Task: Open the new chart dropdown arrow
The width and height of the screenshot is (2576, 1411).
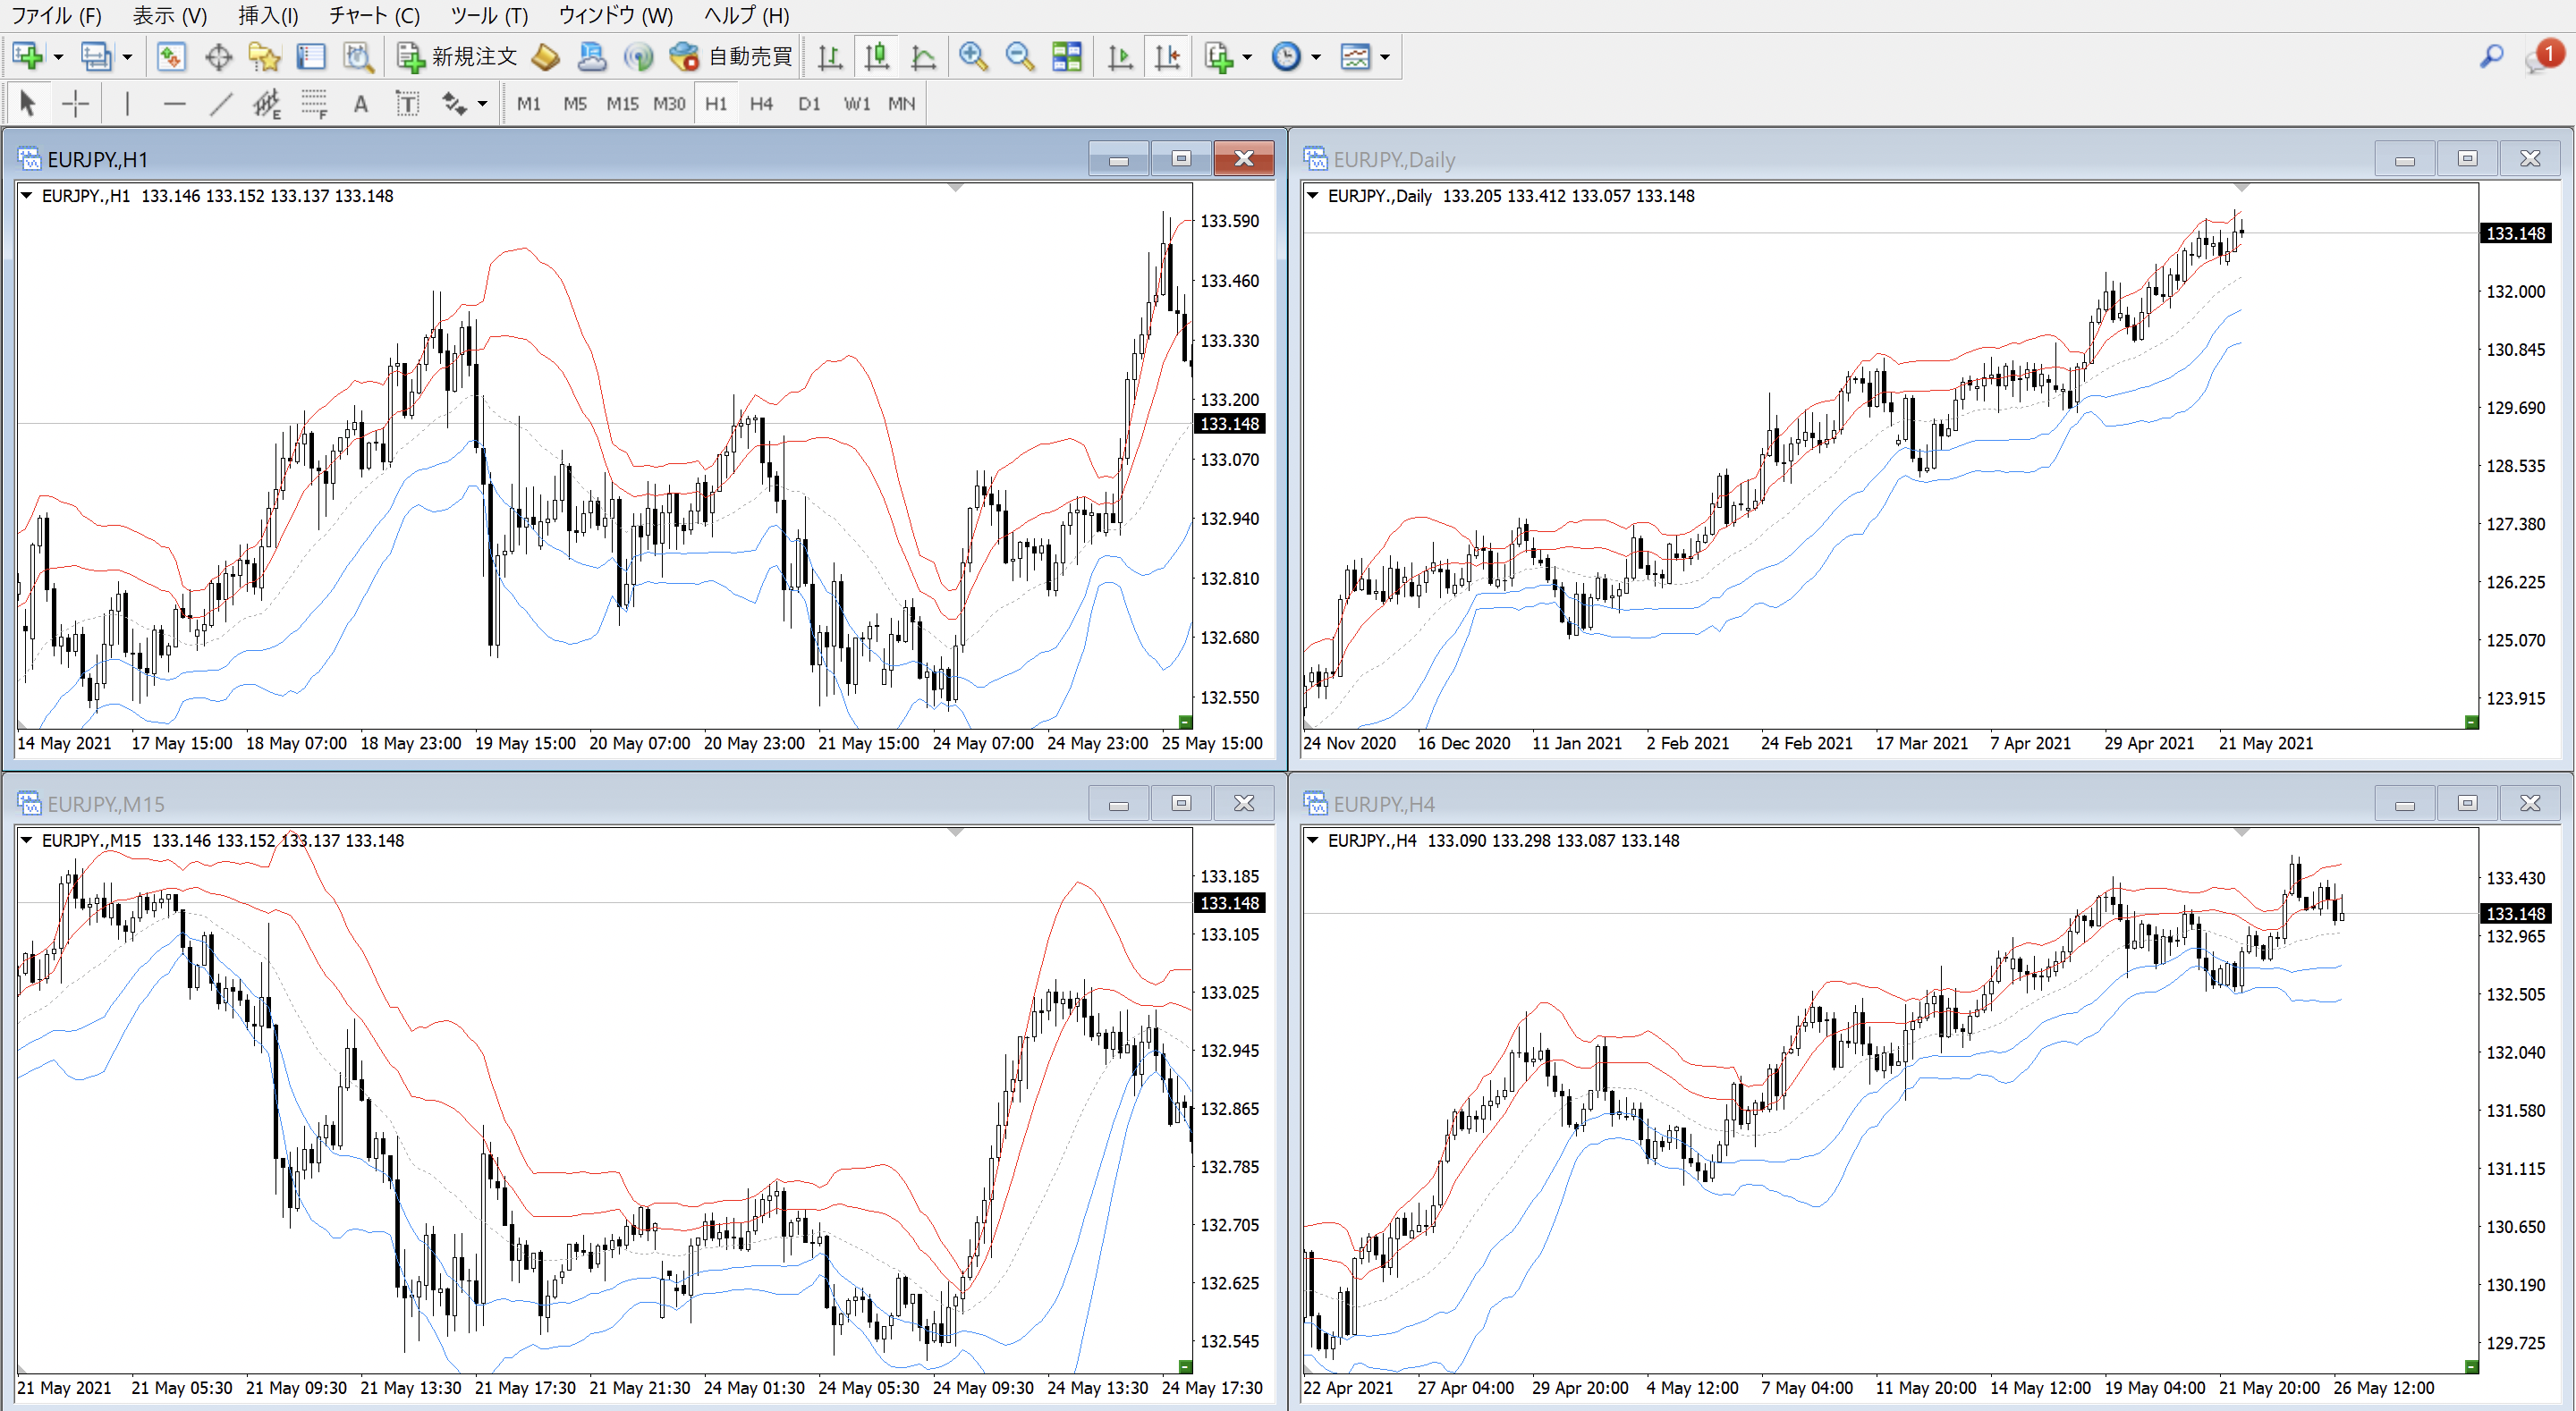Action: 58,57
